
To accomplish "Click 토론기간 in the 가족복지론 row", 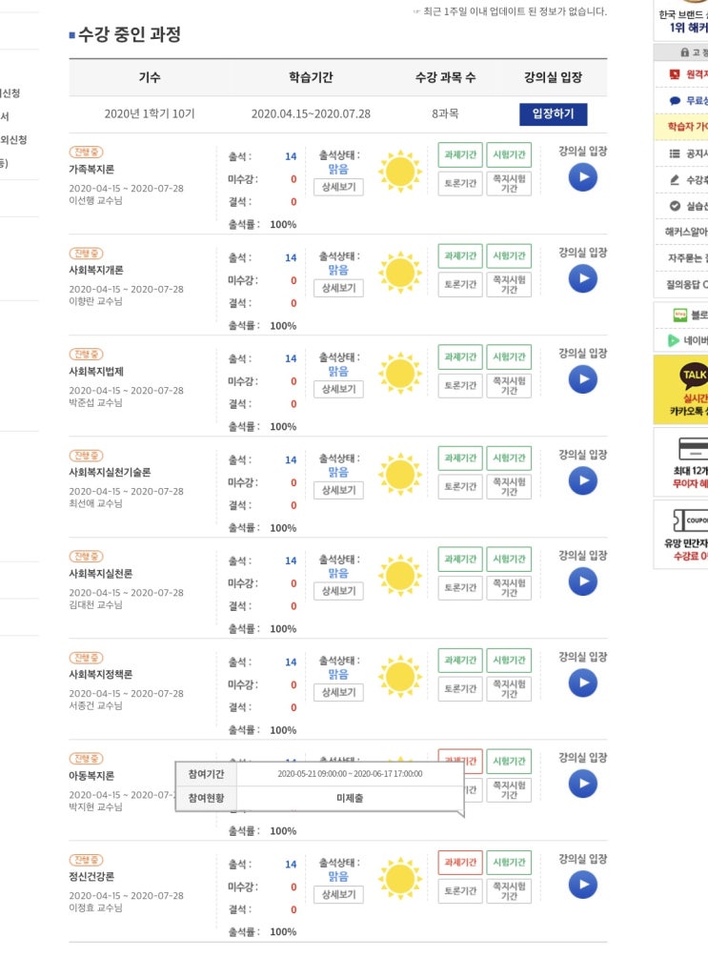I will point(460,183).
